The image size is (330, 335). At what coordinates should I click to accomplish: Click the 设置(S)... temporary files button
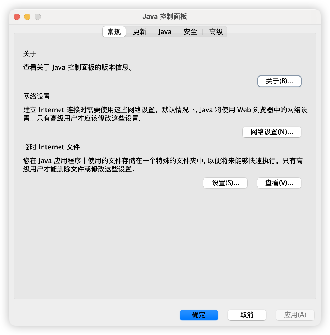tap(225, 183)
